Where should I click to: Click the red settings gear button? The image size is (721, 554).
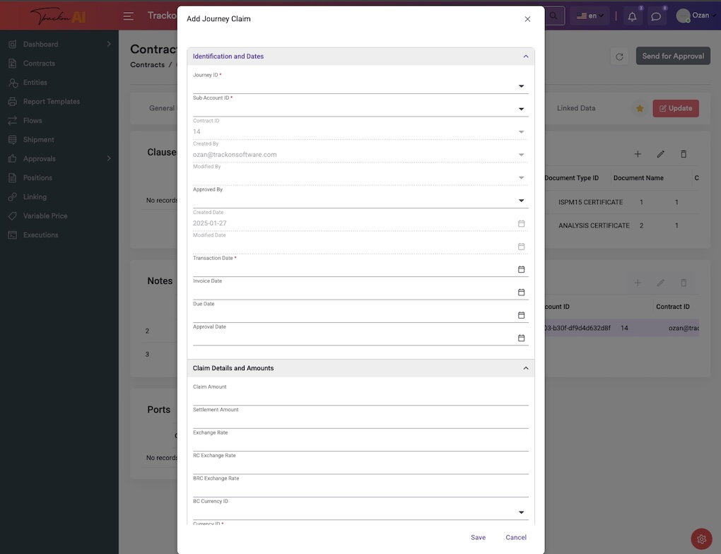point(701,539)
